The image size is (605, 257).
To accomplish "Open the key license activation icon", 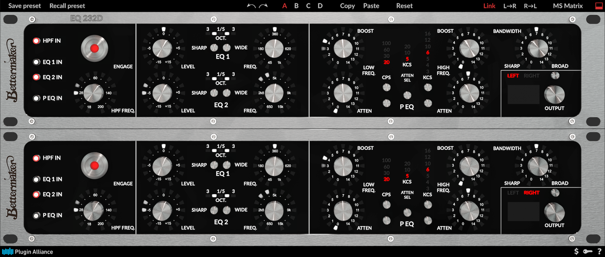I will 587,251.
